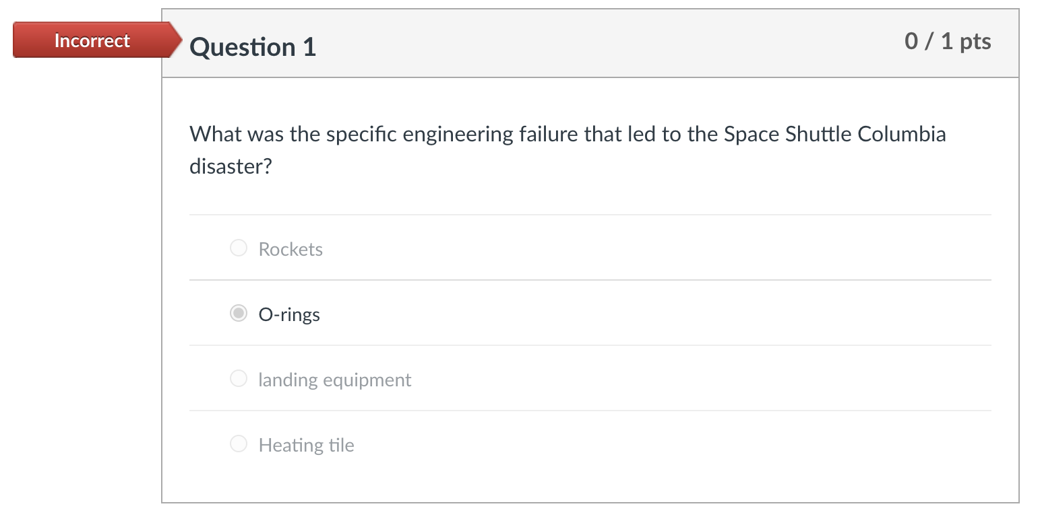The width and height of the screenshot is (1040, 527).
Task: Click the divider line above Rockets
Action: (x=590, y=214)
